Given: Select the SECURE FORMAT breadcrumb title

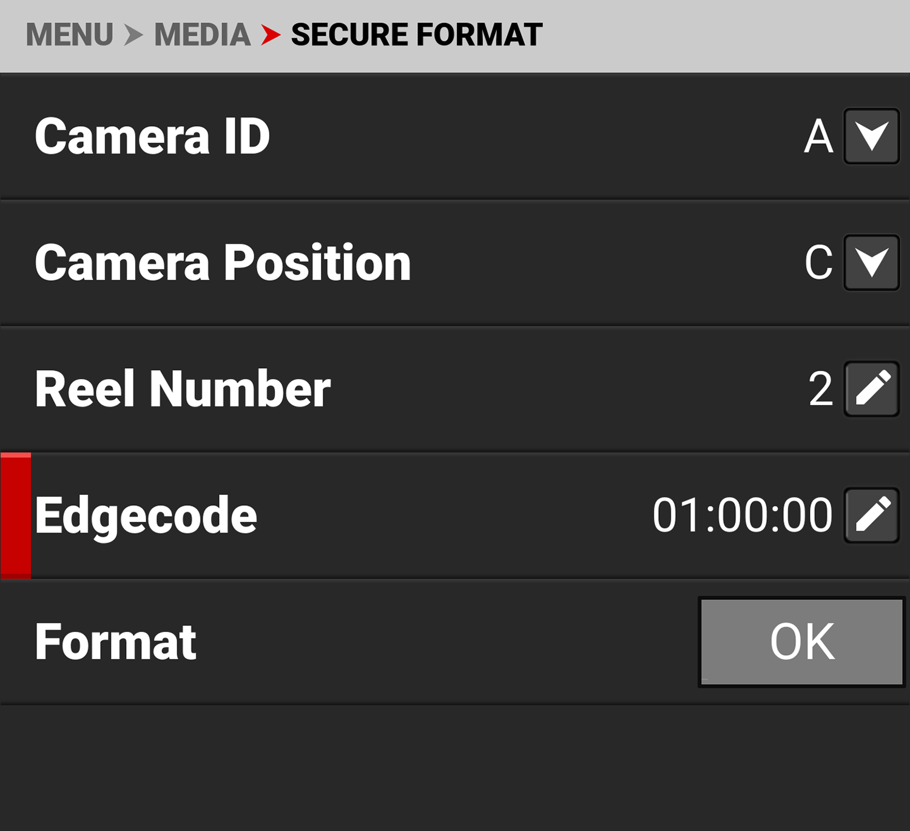Looking at the screenshot, I should 415,33.
